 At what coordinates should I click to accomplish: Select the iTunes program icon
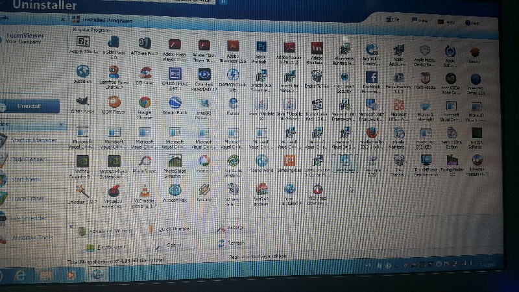(233, 104)
